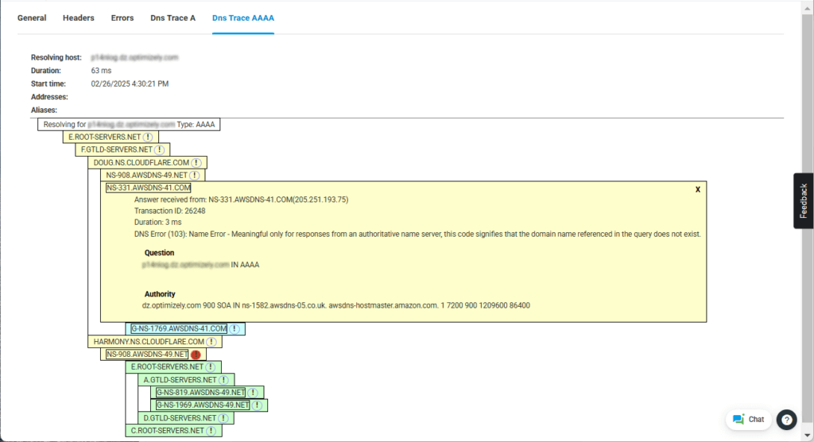
Task: Close the NS-331 answer details popup
Action: (x=697, y=189)
